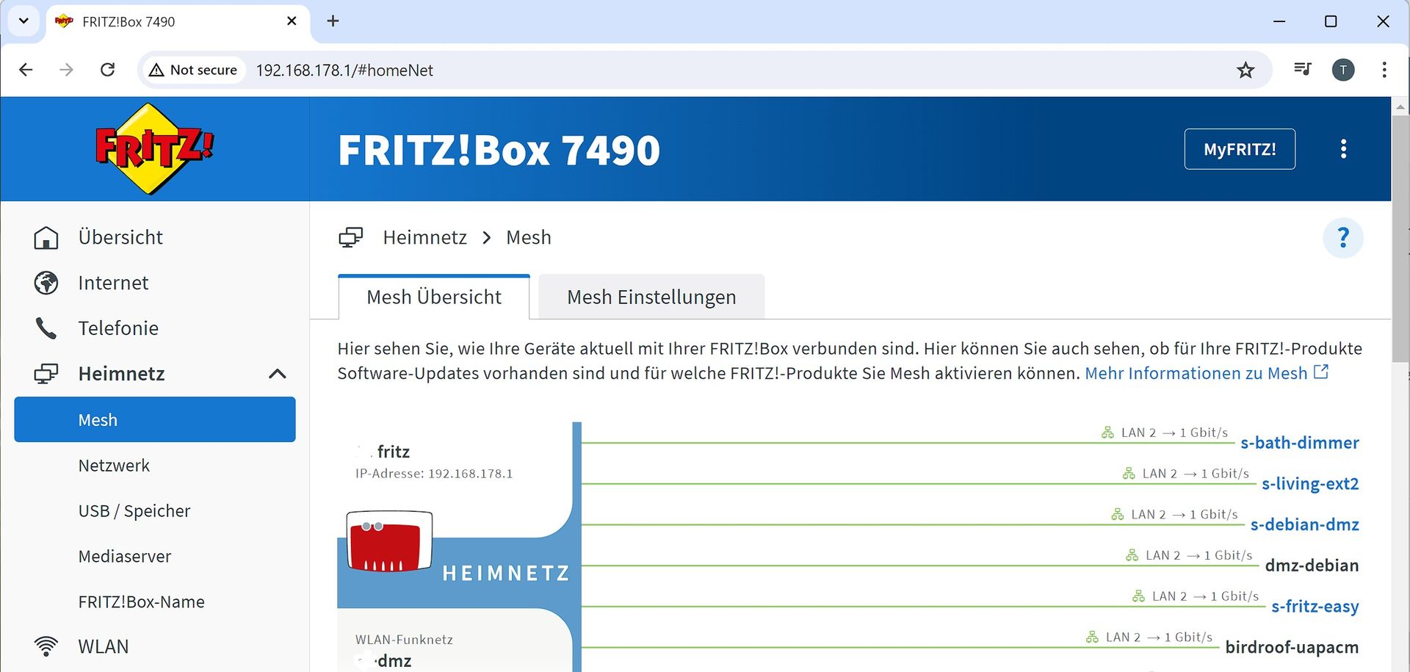Click the fritz device name
This screenshot has width=1410, height=672.
(x=394, y=452)
